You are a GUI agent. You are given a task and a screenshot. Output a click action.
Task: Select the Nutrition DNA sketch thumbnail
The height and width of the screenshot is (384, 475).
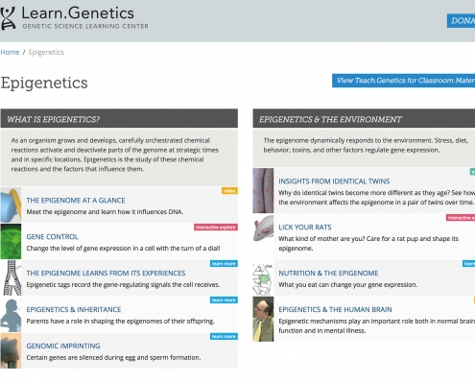(x=263, y=279)
